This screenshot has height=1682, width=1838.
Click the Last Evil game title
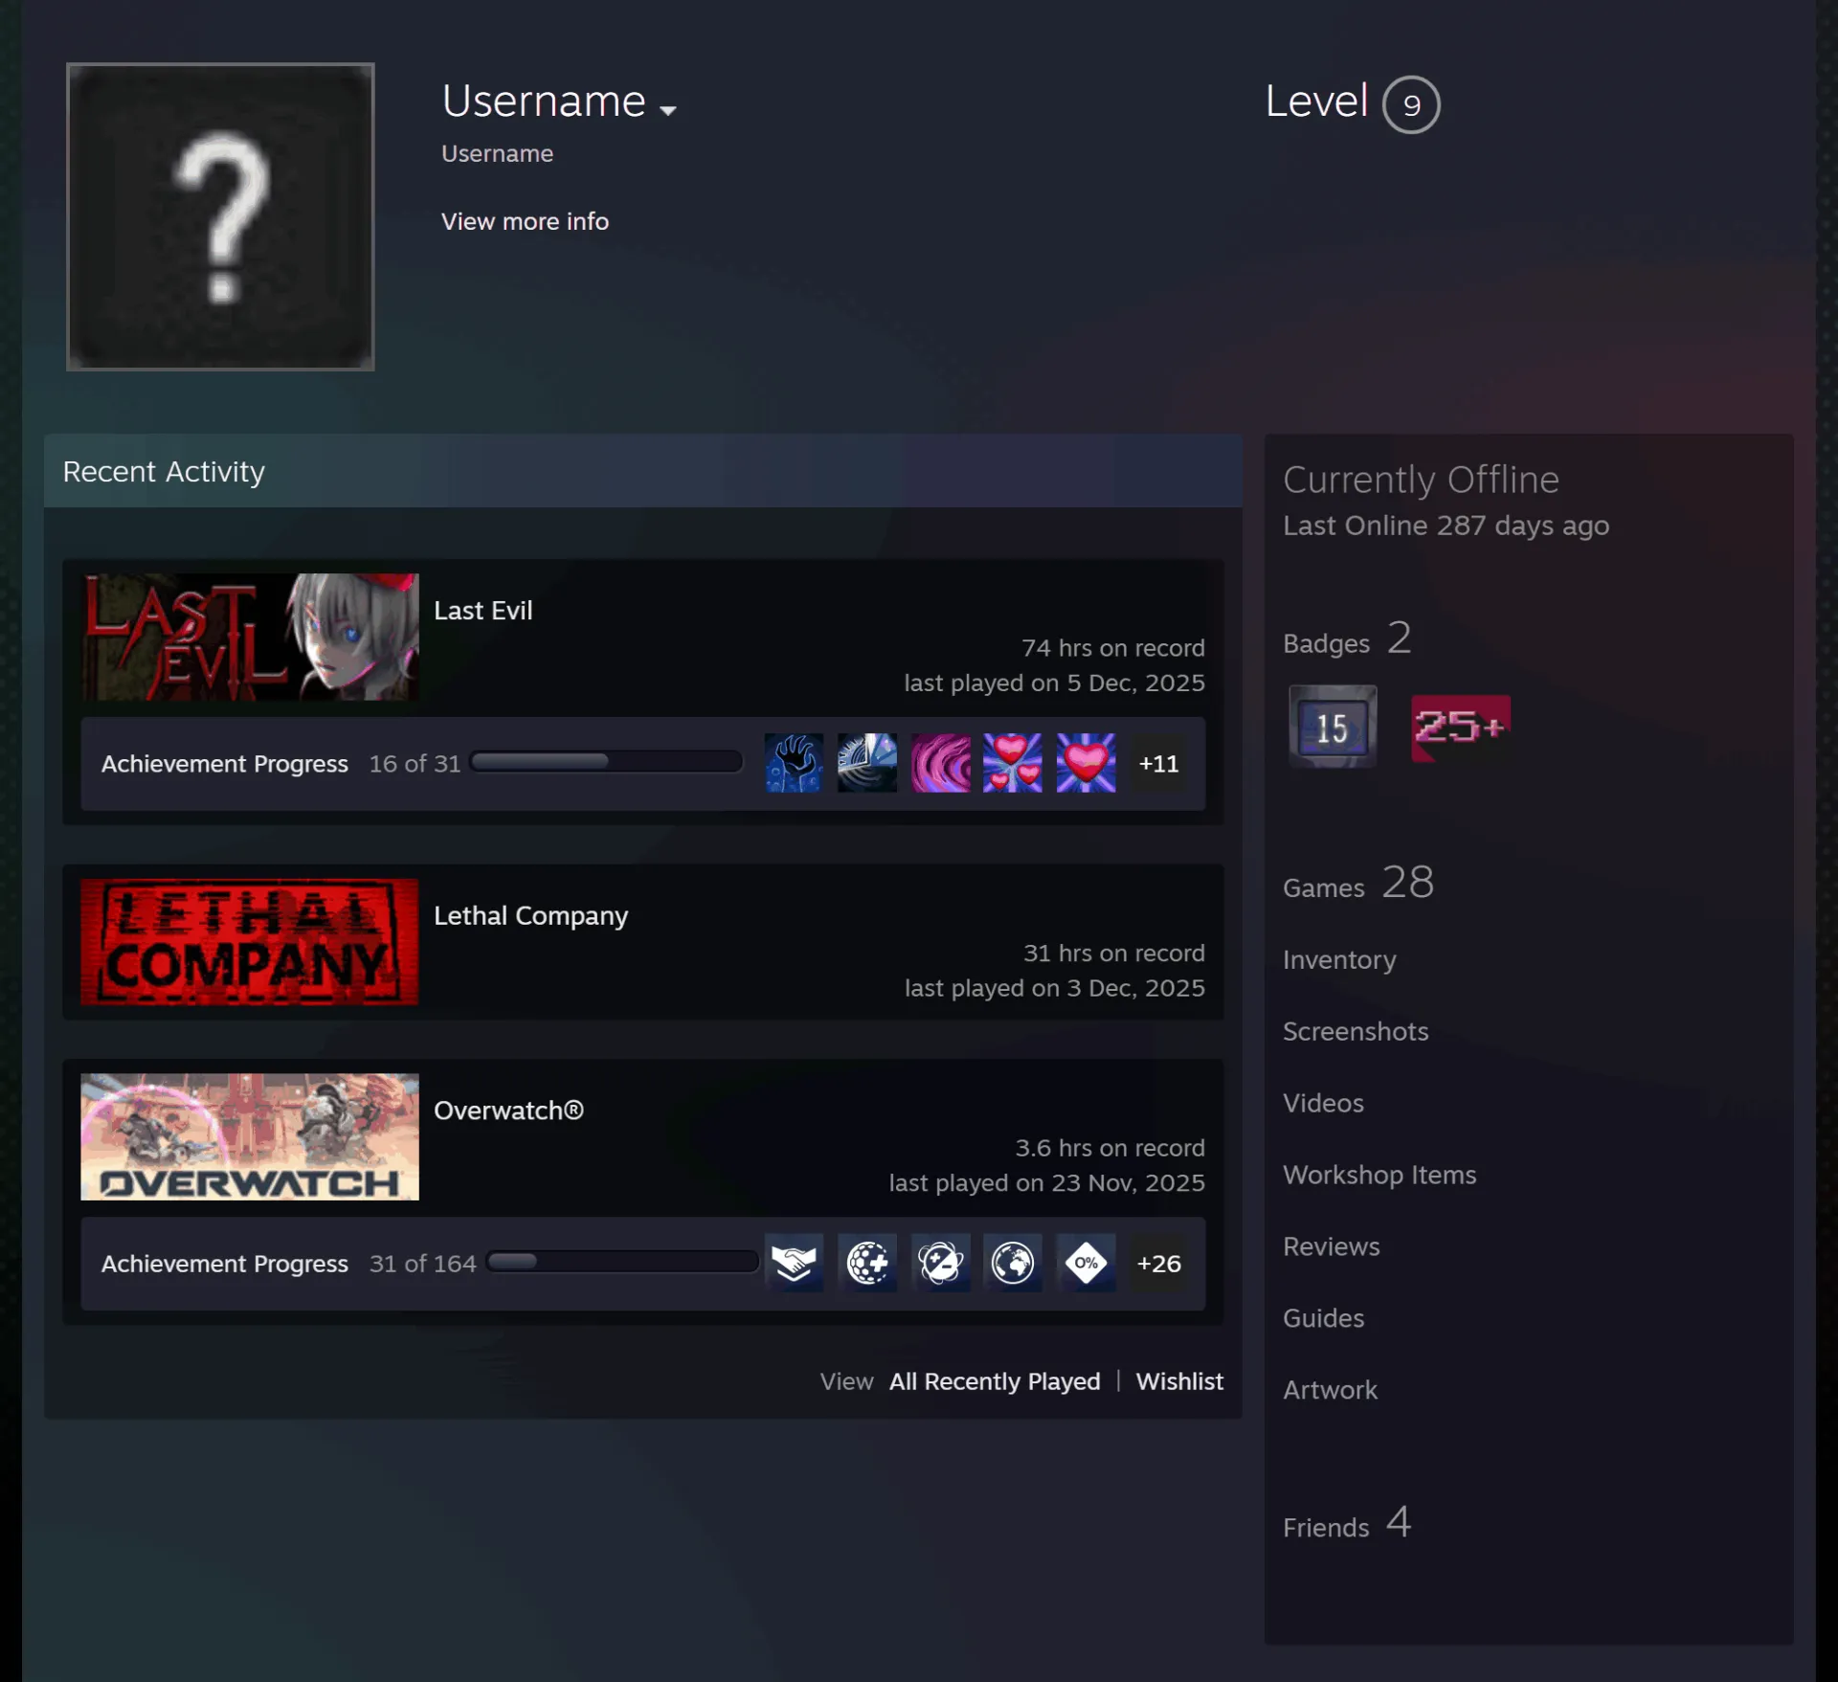[482, 610]
